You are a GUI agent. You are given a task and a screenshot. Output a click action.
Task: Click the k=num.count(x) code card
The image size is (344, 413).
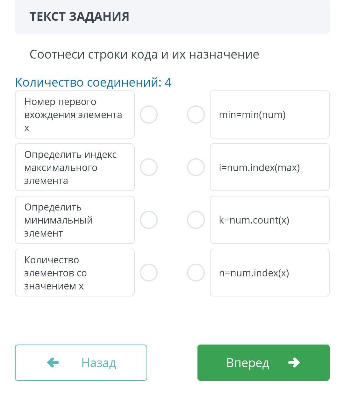click(x=269, y=220)
